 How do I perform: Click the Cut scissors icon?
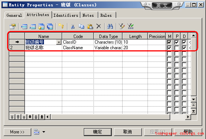pos(73,26)
